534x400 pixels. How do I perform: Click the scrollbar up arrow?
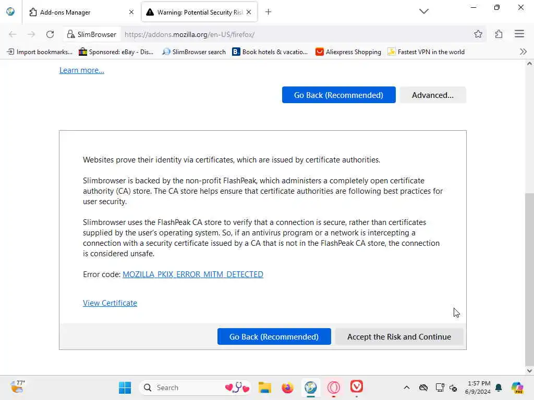529,64
